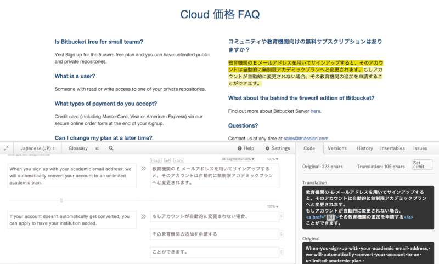The image size is (439, 264).
Task: Click the 'Questions?' heading
Action: pos(243,126)
